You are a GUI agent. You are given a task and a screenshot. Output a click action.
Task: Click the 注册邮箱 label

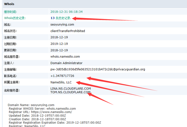[10, 70]
